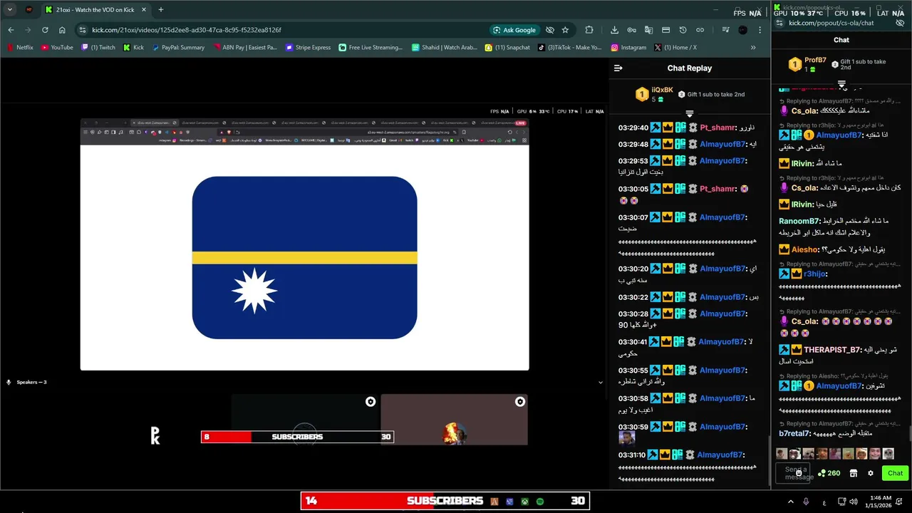Click the right speaker tile options icon
912x513 pixels.
[520, 402]
